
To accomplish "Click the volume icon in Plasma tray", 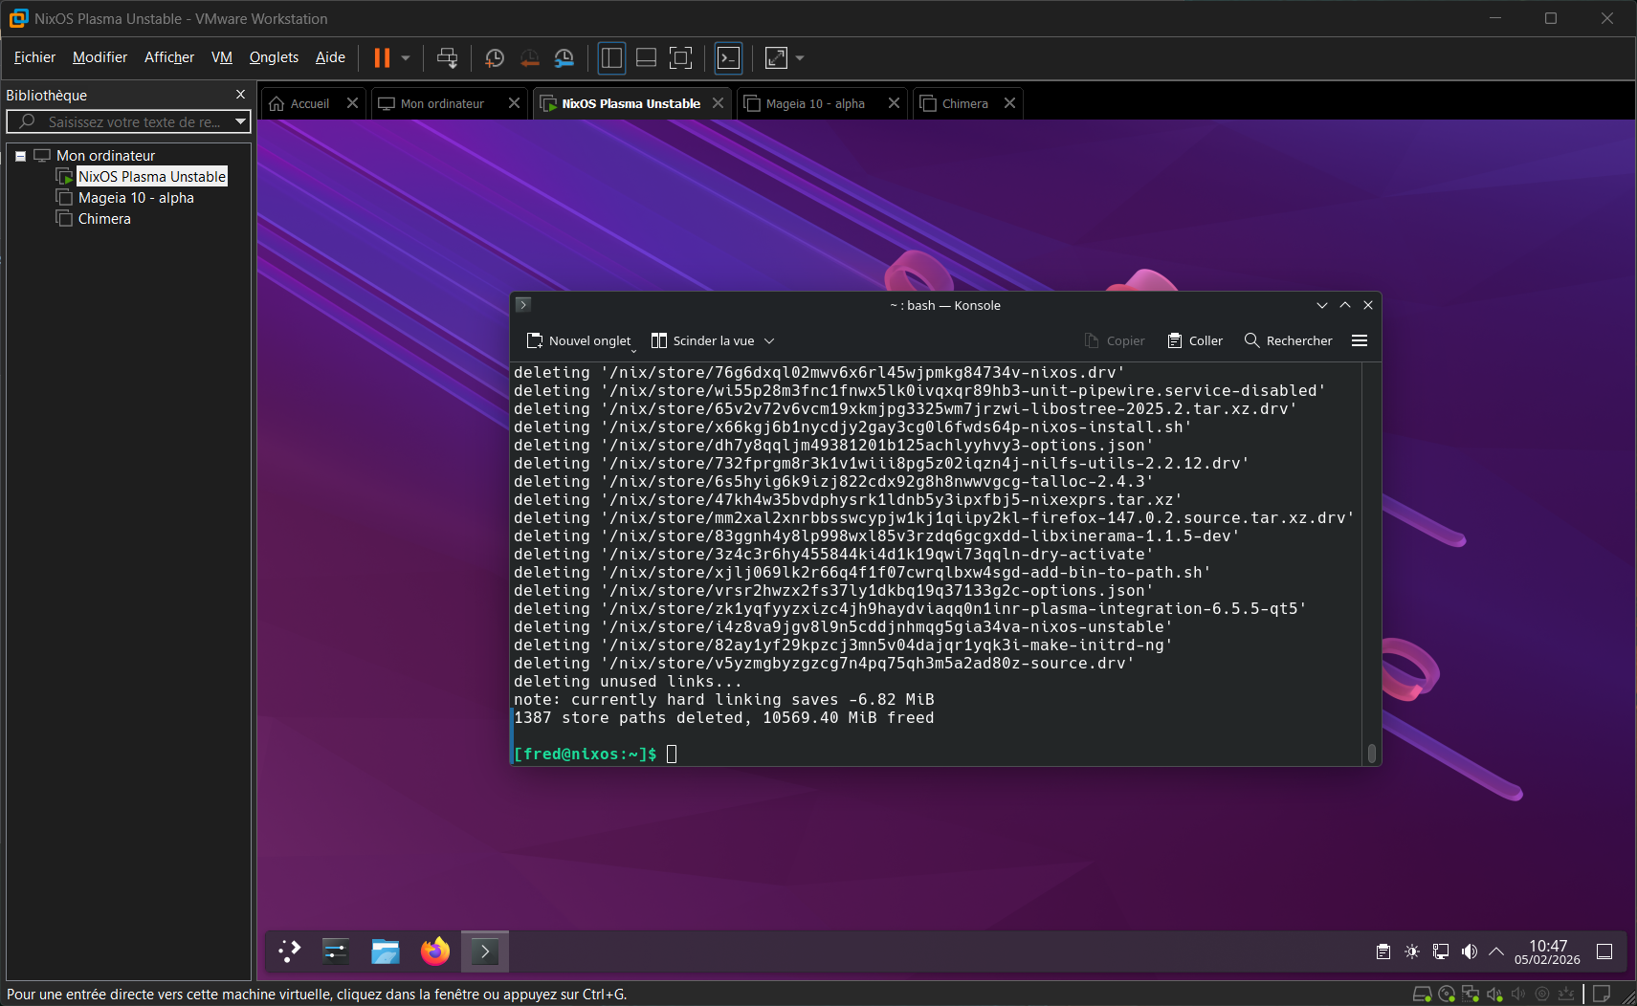I will tap(1470, 951).
